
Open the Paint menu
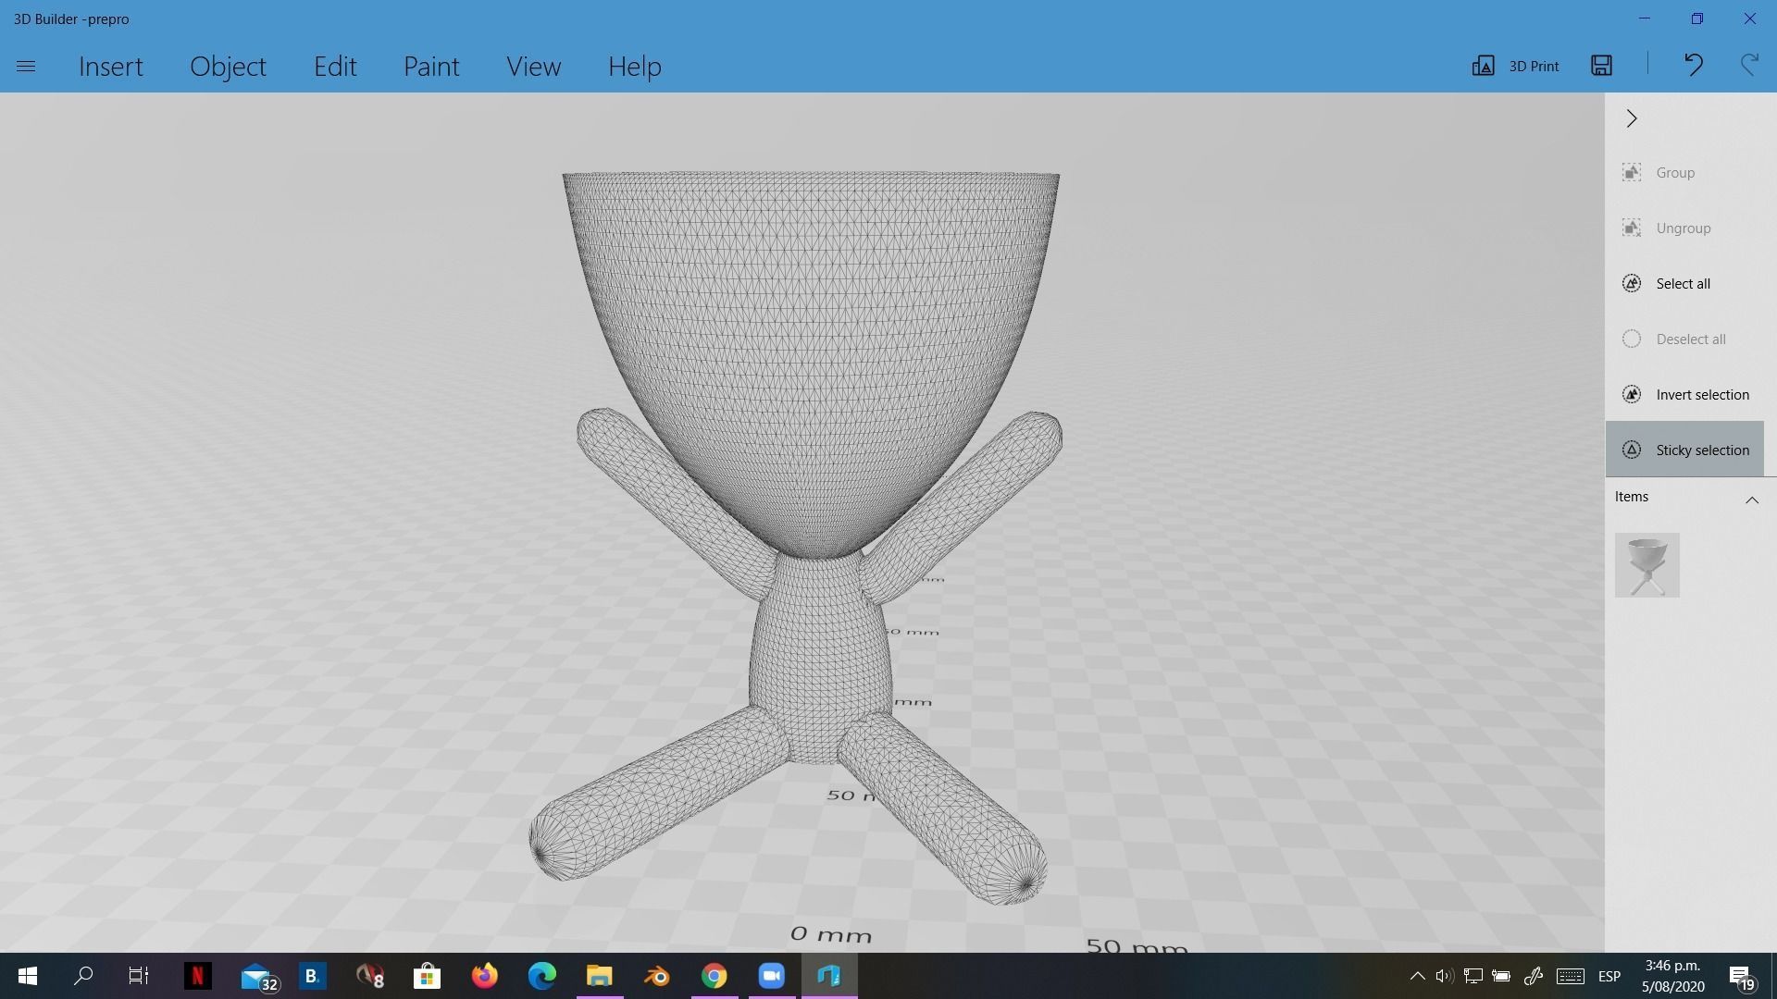coord(431,67)
